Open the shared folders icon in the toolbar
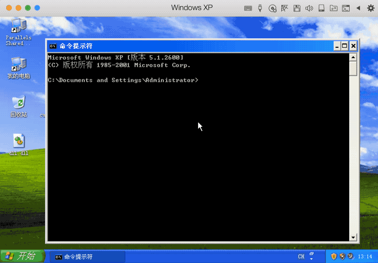The height and width of the screenshot is (263, 378). click(333, 8)
